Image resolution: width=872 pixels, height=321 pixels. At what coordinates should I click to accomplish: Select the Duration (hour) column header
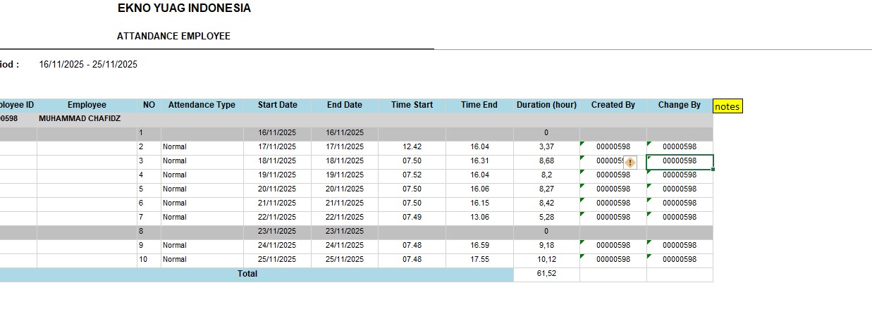[546, 105]
